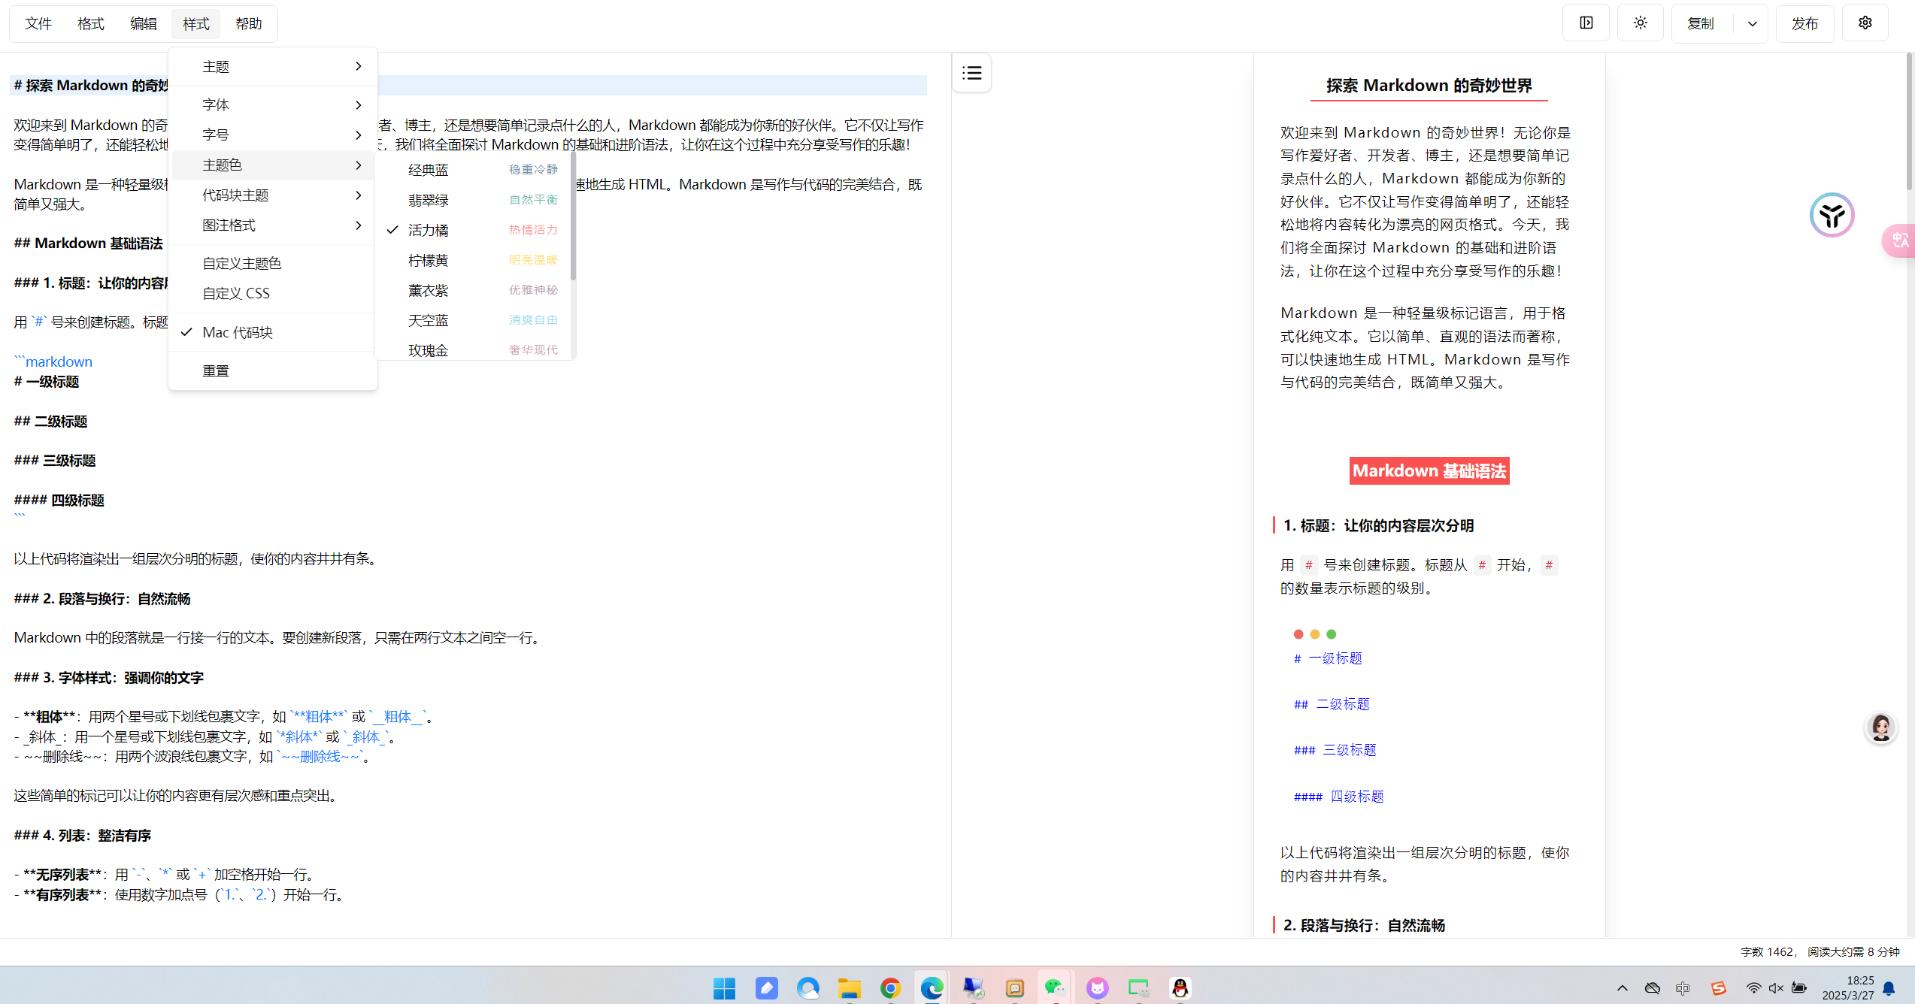
Task: Open notification bell in taskbar
Action: pos(1889,988)
